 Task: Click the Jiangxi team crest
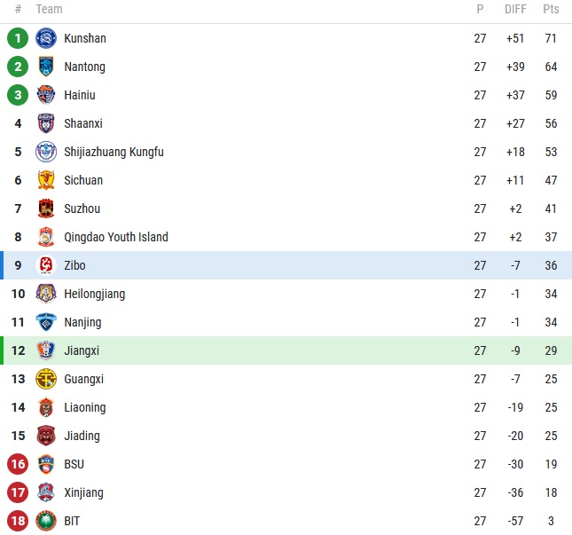click(x=46, y=350)
